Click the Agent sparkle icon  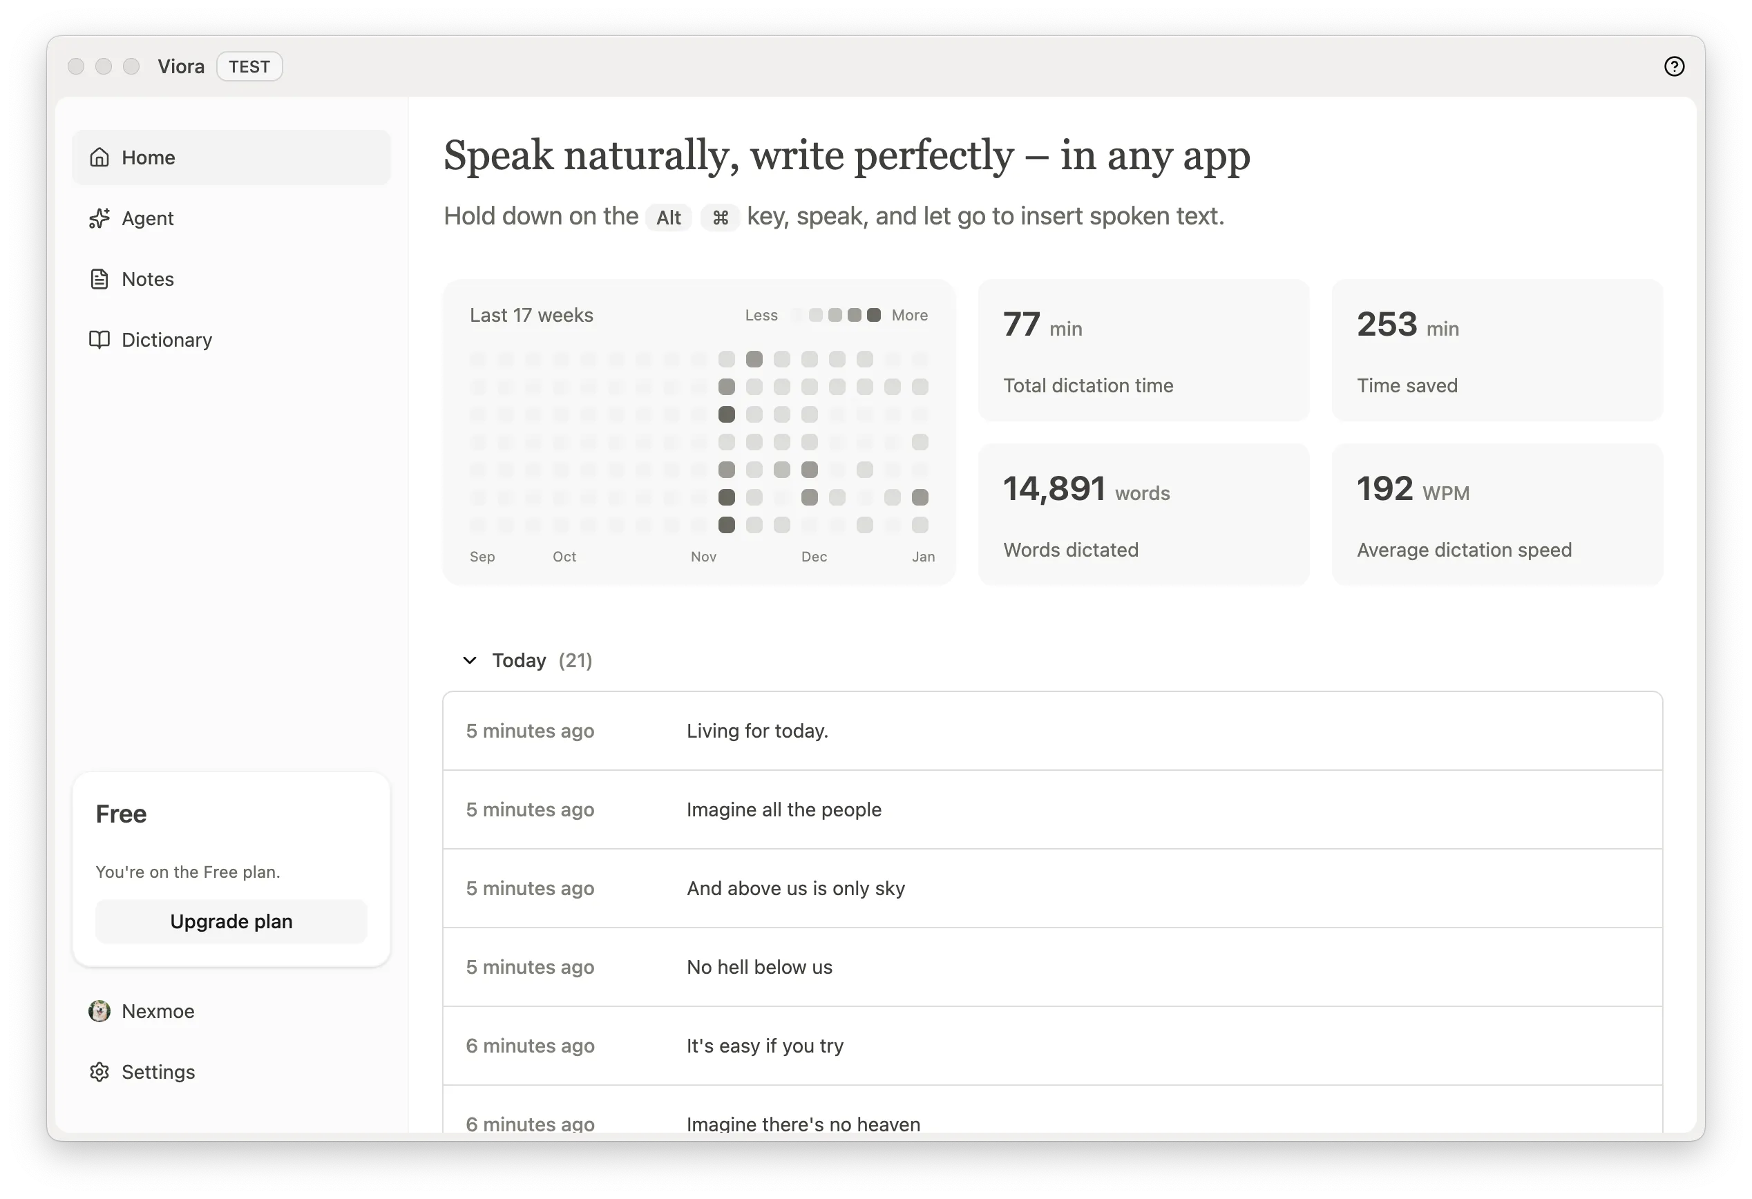point(99,218)
